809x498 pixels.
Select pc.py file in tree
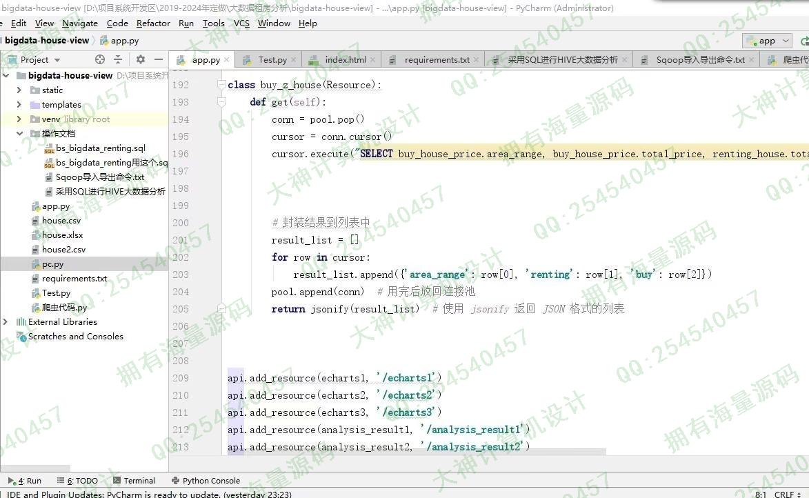48,263
